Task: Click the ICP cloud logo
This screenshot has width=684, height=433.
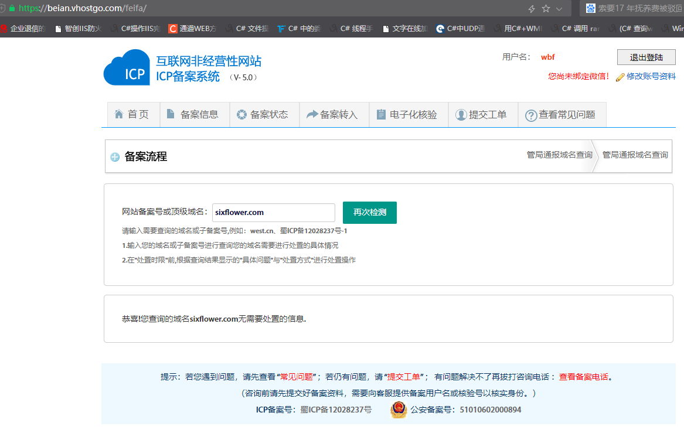Action: click(126, 66)
